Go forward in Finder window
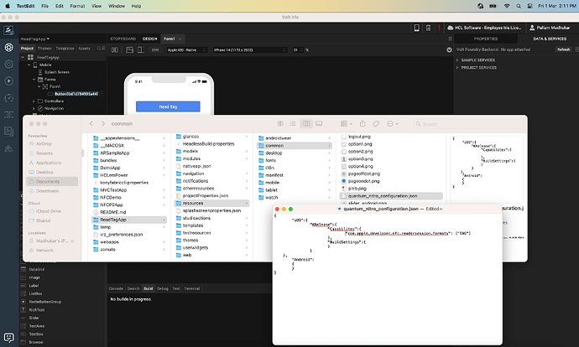 (102, 122)
